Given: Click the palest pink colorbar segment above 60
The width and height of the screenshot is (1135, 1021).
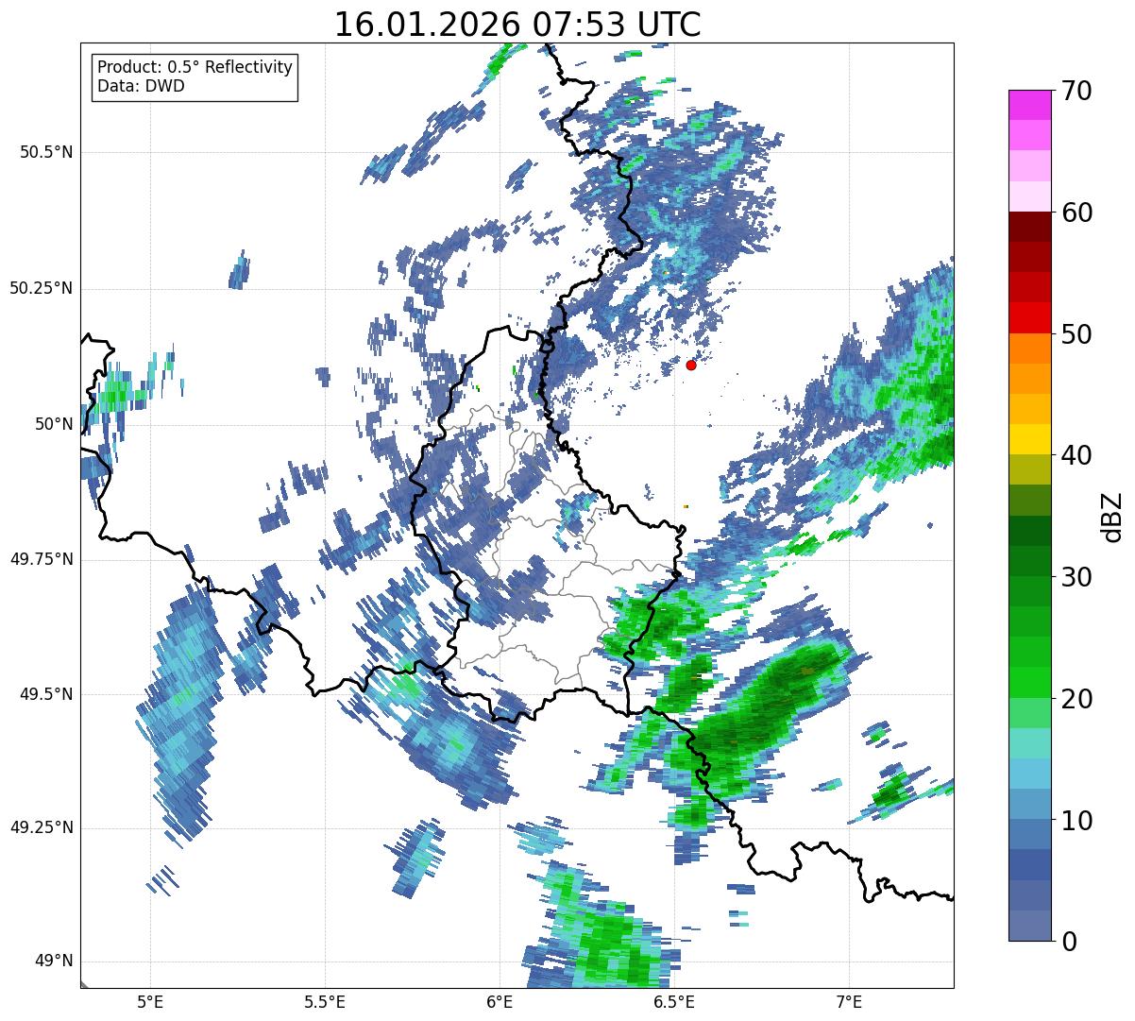Looking at the screenshot, I should [x=1029, y=196].
